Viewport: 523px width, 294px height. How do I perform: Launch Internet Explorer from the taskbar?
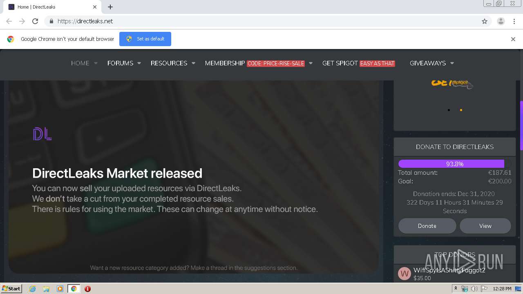pos(33,289)
